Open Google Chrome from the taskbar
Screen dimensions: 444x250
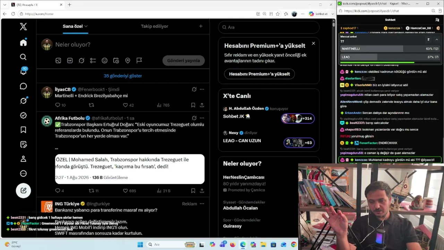tap(294, 244)
